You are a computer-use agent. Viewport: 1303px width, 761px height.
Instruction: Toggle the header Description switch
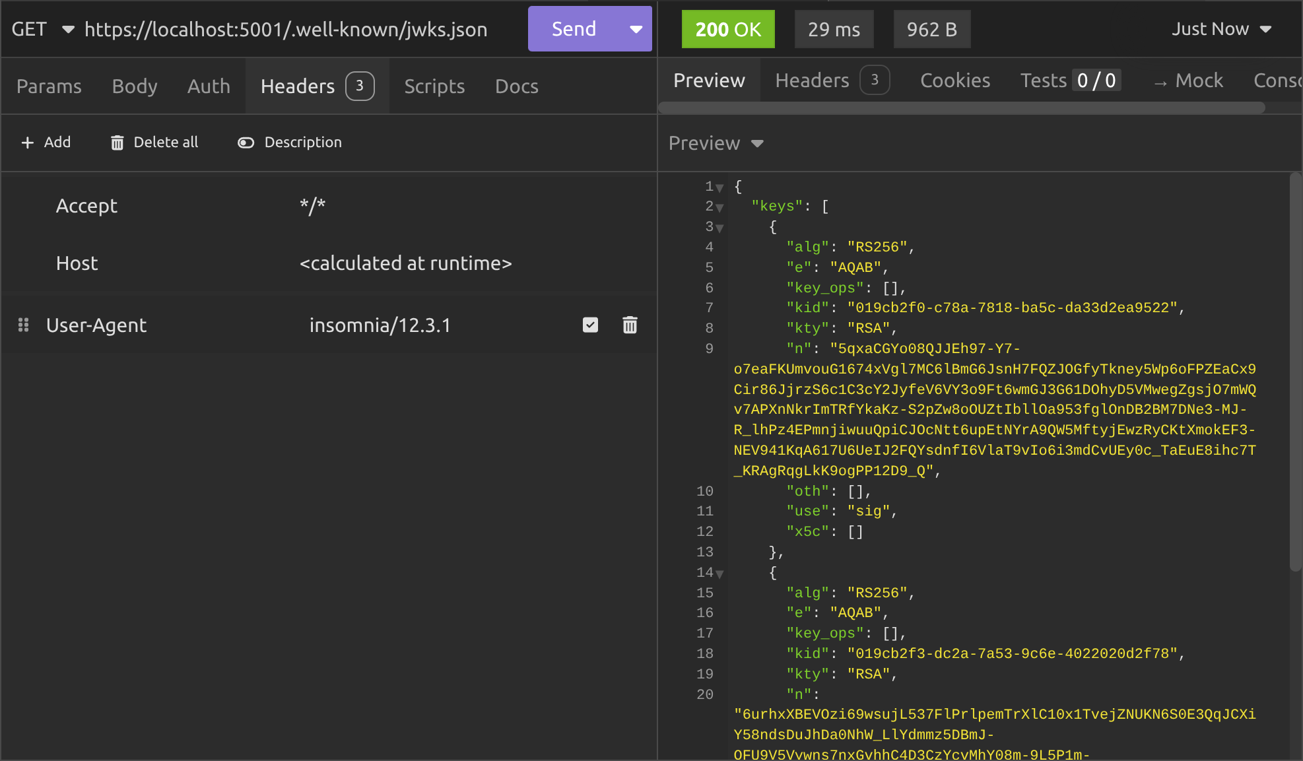(x=246, y=143)
